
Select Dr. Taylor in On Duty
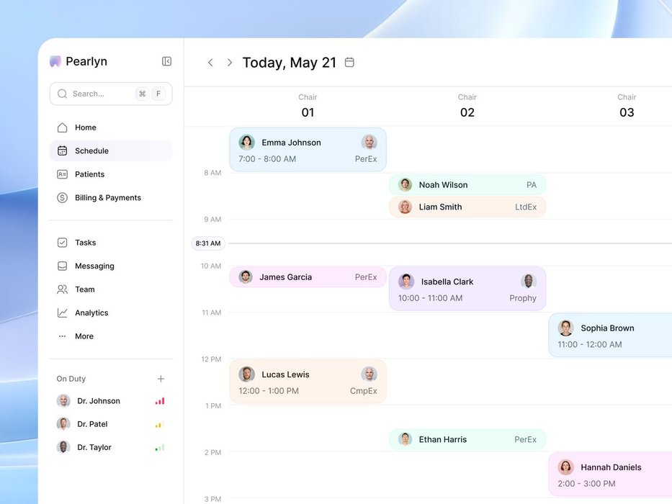(111, 447)
